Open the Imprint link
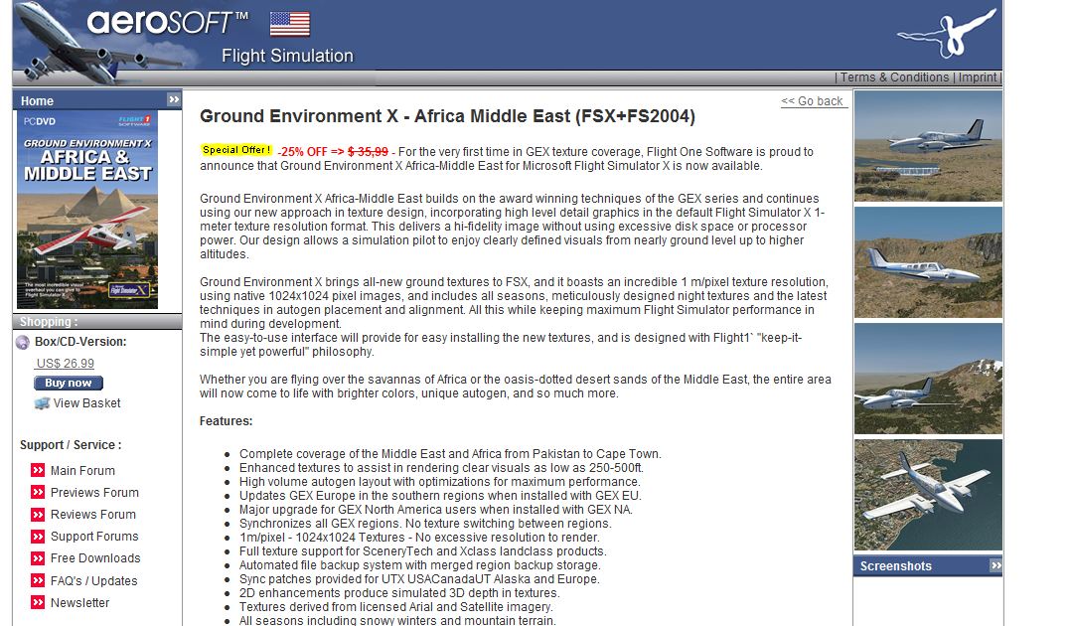Screen dimensions: 1071x626 978,78
